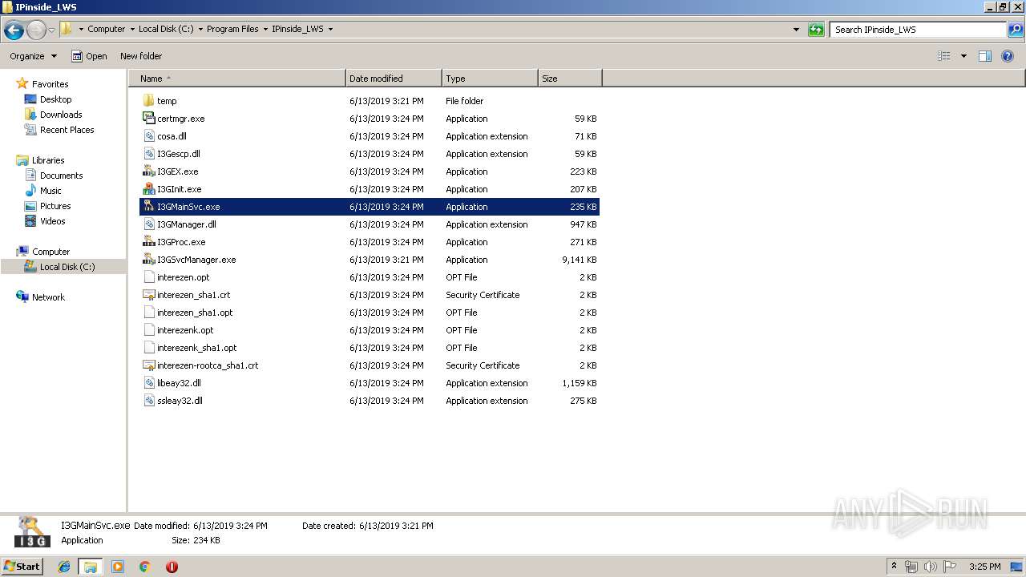Open Recent Places in the navigation pane
1026x577 pixels.
[67, 130]
